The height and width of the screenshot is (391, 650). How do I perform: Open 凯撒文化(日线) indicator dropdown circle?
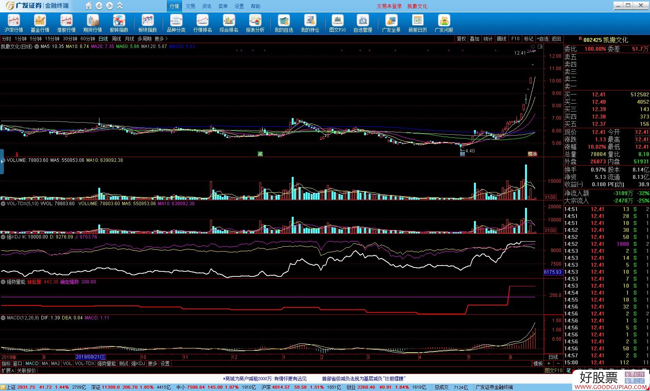tap(36, 46)
